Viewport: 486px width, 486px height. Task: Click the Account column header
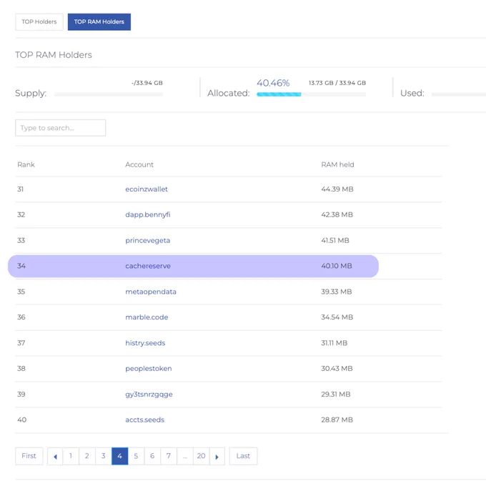click(139, 164)
